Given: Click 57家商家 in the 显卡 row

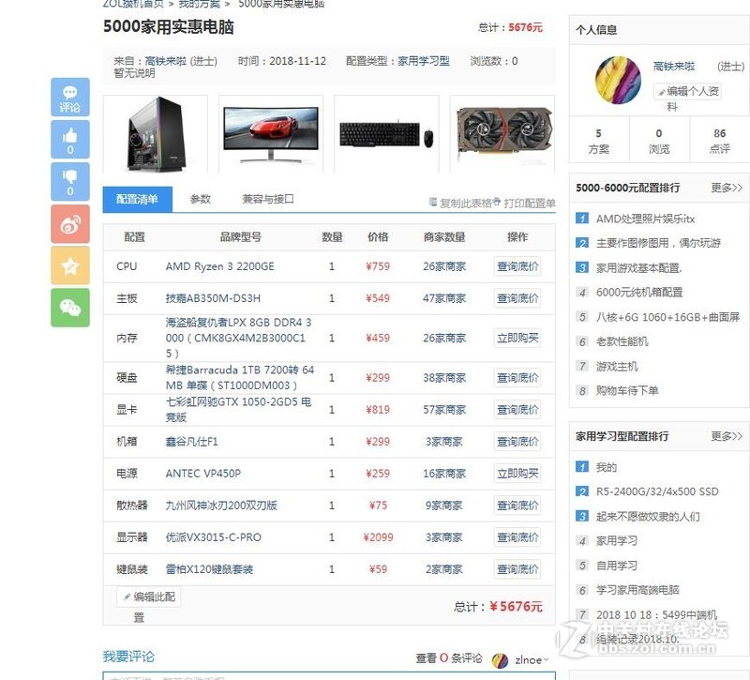Looking at the screenshot, I should (444, 410).
